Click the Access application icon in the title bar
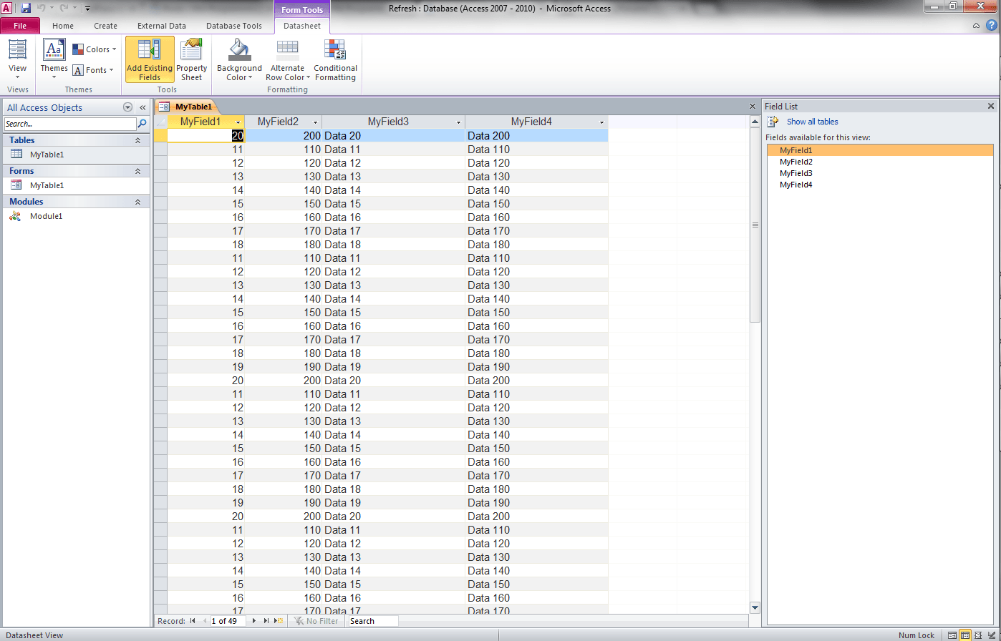The height and width of the screenshot is (641, 1001). coord(7,8)
